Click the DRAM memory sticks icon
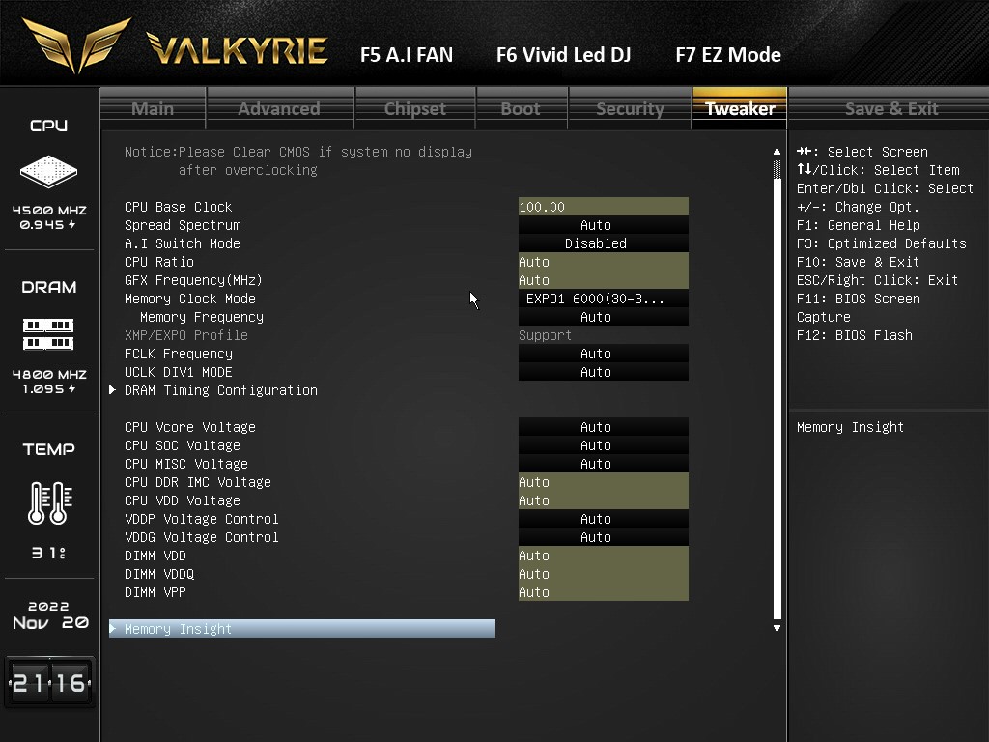 pos(48,333)
